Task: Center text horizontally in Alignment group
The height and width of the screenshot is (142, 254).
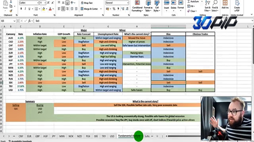Action: 63,9
